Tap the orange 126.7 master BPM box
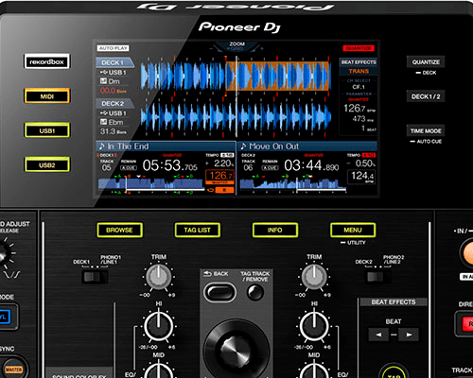This screenshot has width=473, height=378. pyautogui.click(x=220, y=178)
